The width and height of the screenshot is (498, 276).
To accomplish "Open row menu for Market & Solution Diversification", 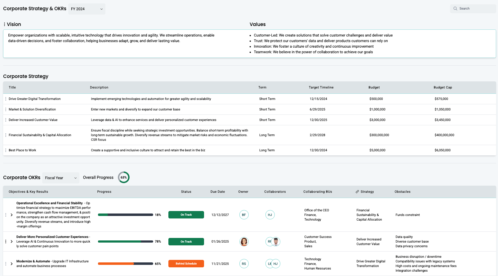I will coord(6,110).
